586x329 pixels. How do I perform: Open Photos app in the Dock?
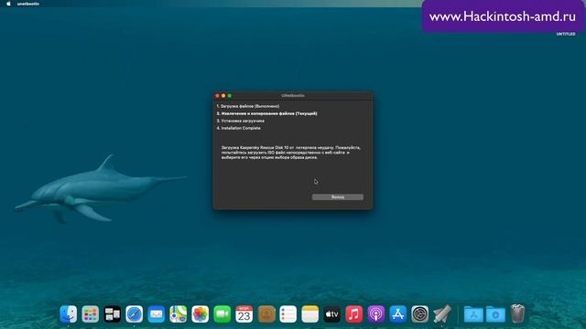[x=201, y=314]
